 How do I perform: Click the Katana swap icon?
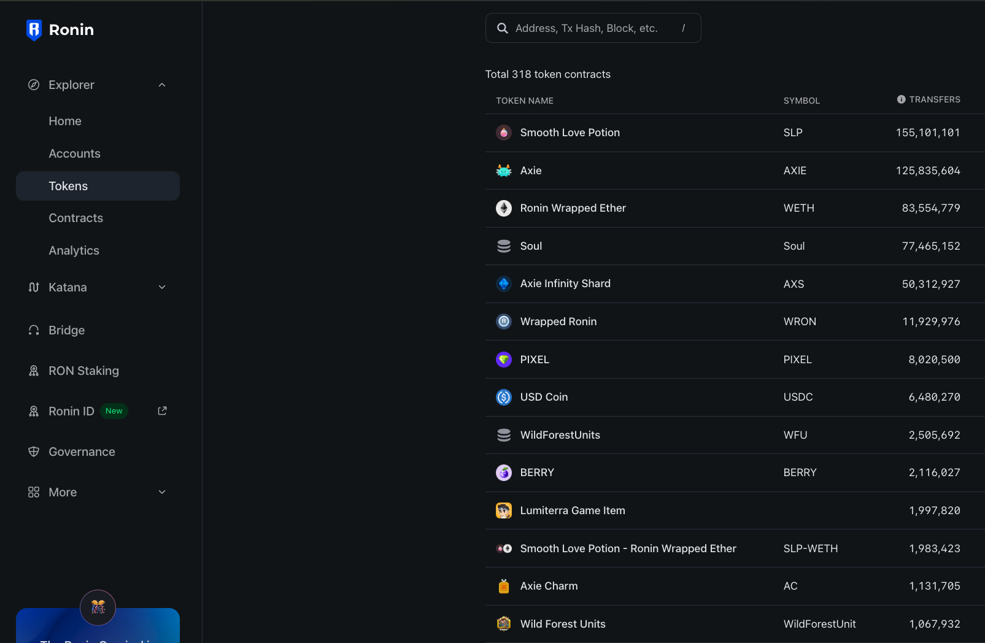[x=34, y=287]
